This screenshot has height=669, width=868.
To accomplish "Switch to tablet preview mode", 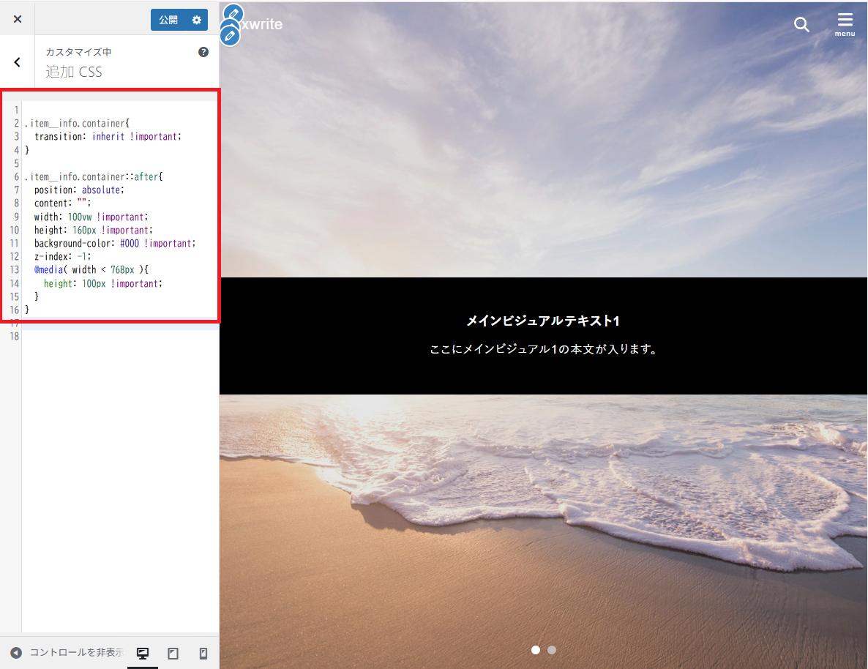I will point(173,653).
